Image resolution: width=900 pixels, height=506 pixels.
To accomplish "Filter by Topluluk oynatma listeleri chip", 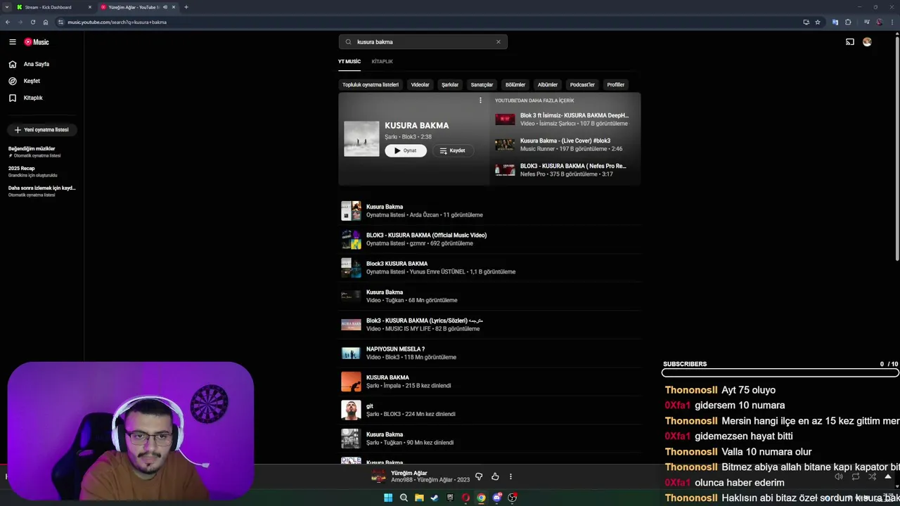I will tap(371, 84).
